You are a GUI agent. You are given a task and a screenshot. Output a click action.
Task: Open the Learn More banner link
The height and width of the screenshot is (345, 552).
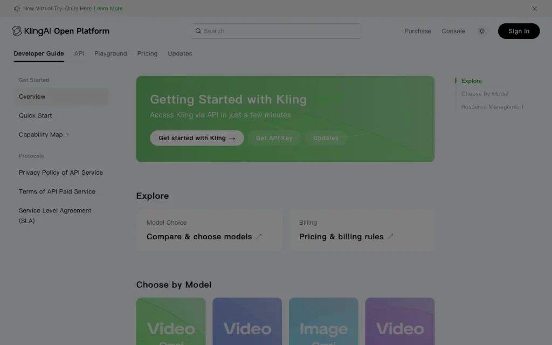[108, 9]
